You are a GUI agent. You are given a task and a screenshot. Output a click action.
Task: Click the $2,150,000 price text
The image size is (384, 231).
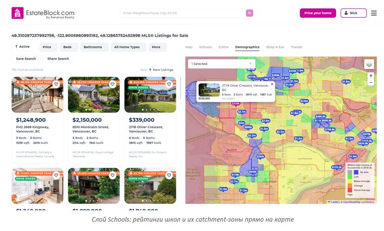[x=87, y=120]
